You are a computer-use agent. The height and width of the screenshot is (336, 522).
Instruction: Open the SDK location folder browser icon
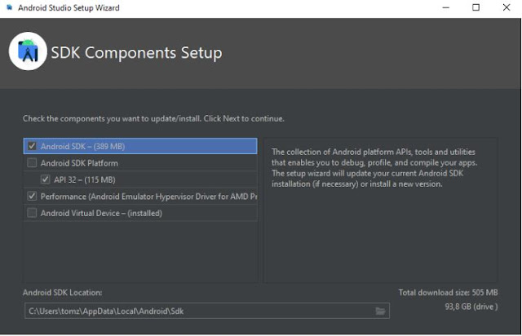380,311
